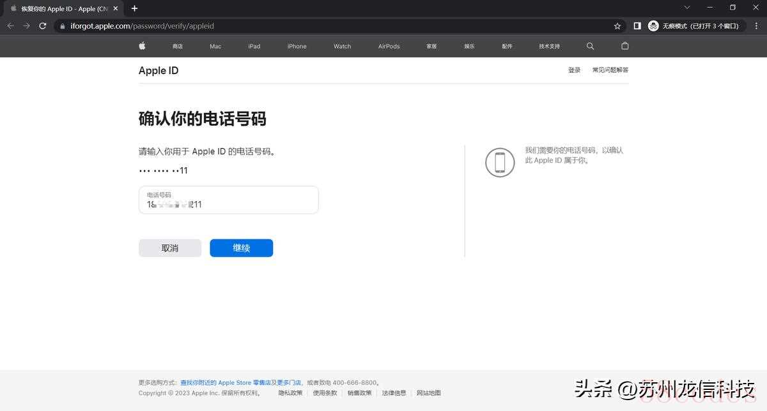Open the 家居 navigation item

(431, 47)
